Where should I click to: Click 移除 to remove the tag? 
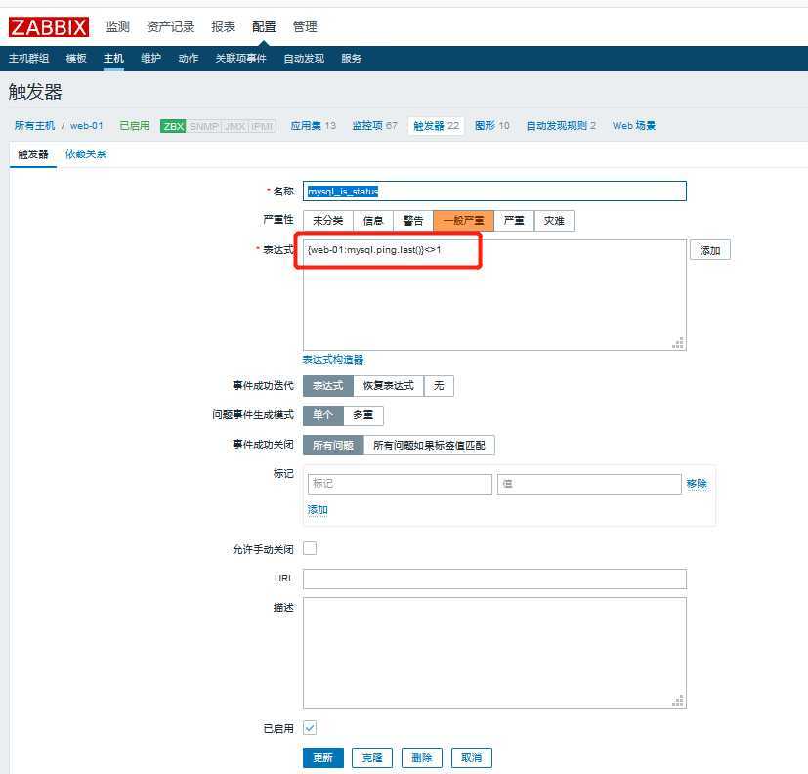[x=697, y=484]
